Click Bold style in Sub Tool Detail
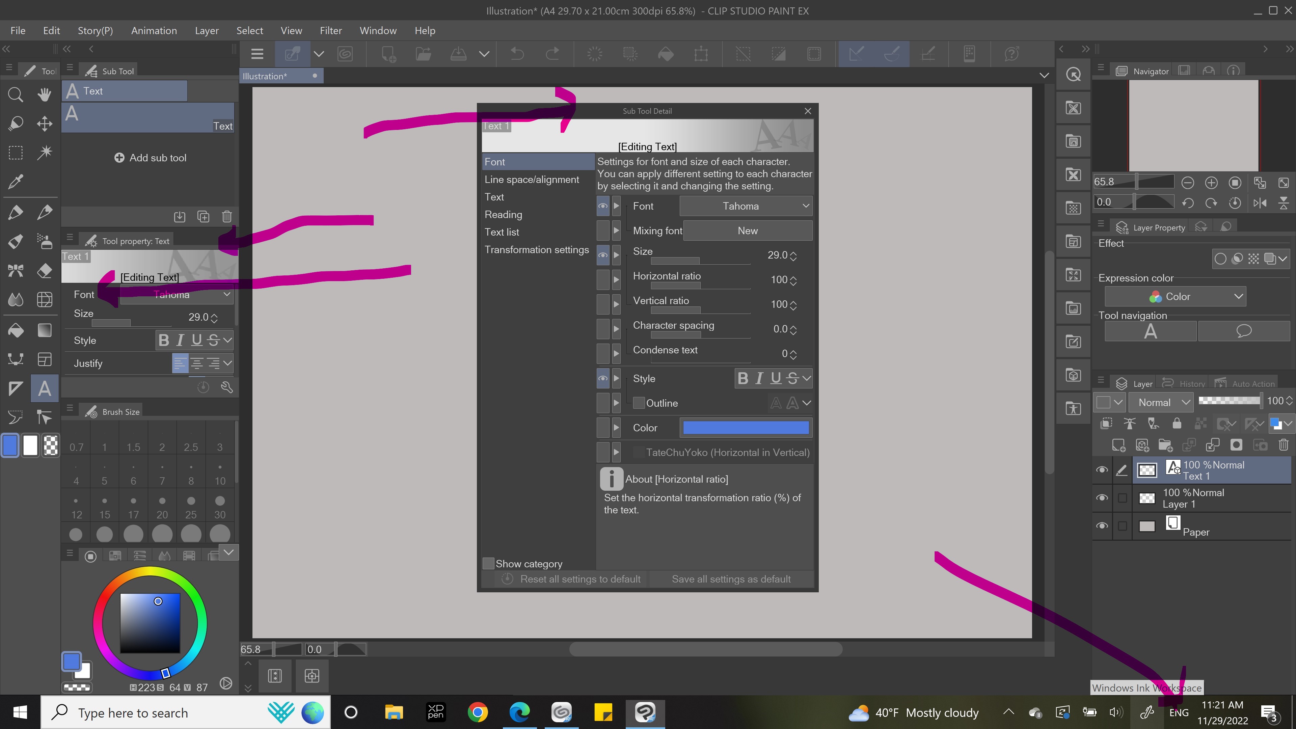Viewport: 1296px width, 729px height. (742, 378)
